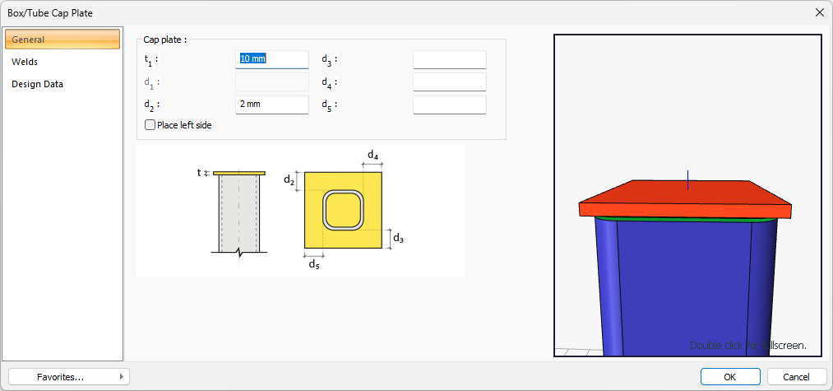This screenshot has height=391, width=833.
Task: Focus the d2 field containing 2 mm
Action: (x=271, y=105)
